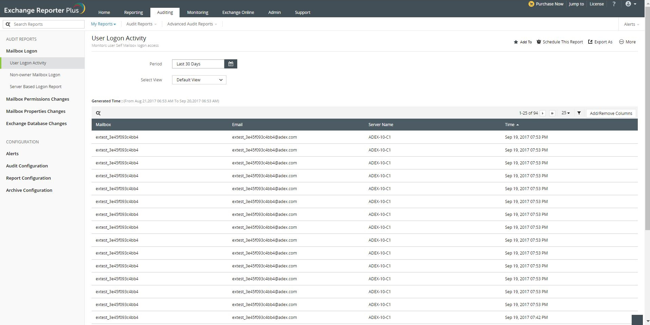Jump to last page of results
650x325 pixels.
tap(552, 113)
